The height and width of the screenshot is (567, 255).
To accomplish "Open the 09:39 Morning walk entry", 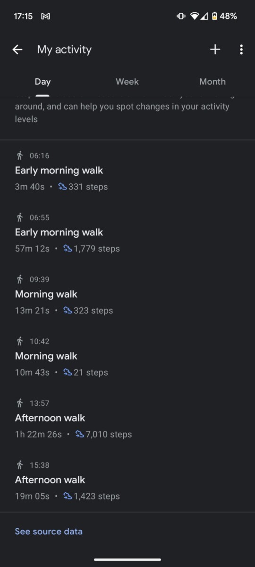I will click(x=127, y=295).
